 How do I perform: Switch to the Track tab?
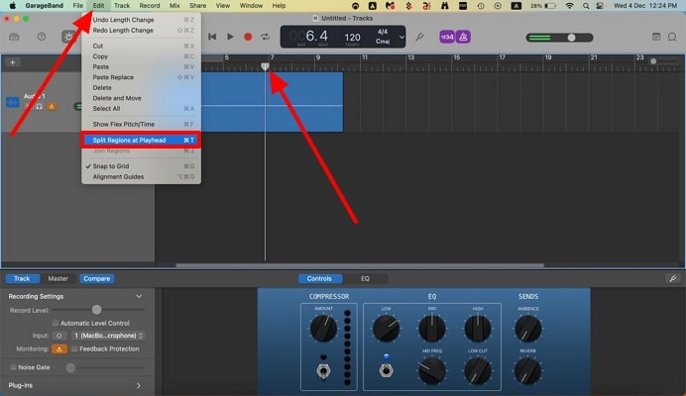(x=22, y=278)
